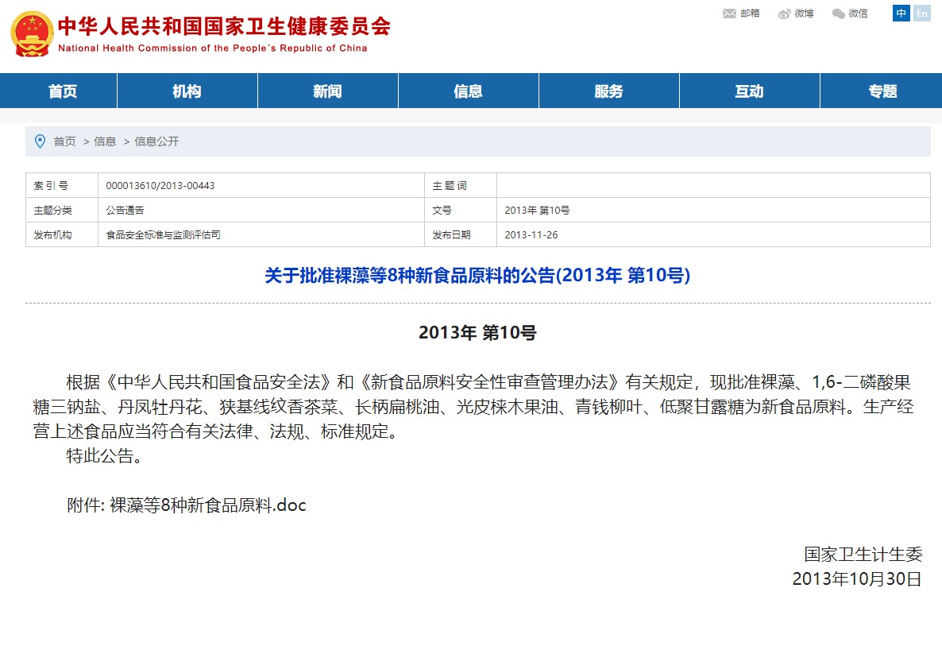Open the 微博 Weibo icon

(x=784, y=14)
